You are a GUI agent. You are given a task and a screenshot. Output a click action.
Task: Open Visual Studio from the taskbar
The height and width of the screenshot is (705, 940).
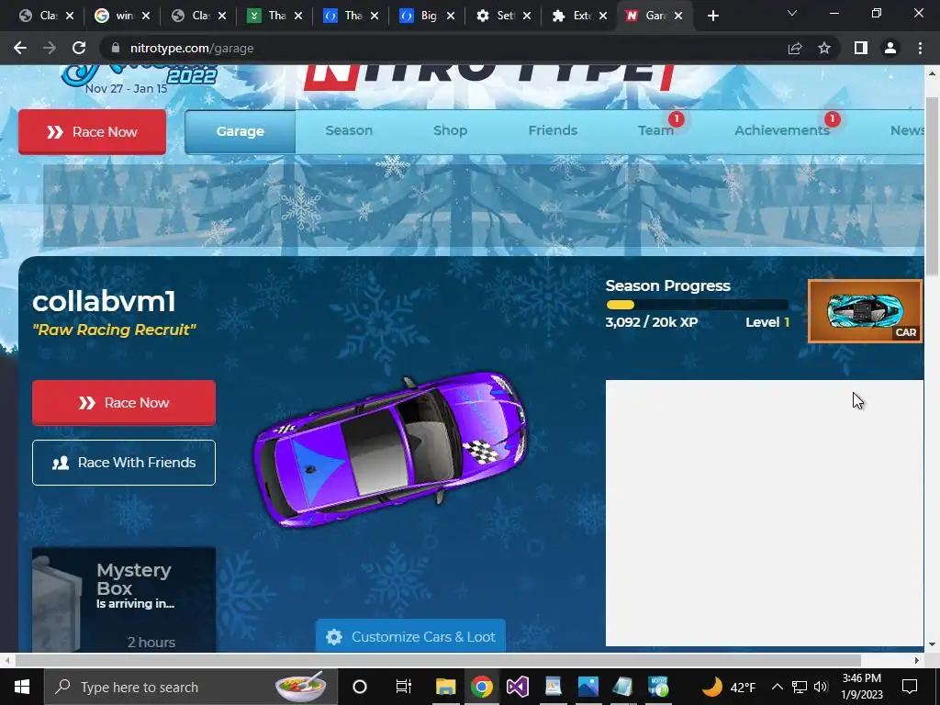(518, 687)
